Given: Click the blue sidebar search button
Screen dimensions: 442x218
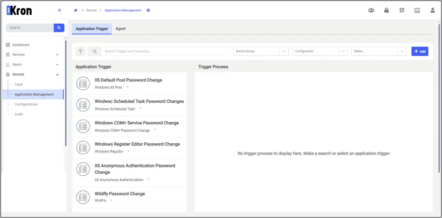Looking at the screenshot, I should tap(59, 27).
